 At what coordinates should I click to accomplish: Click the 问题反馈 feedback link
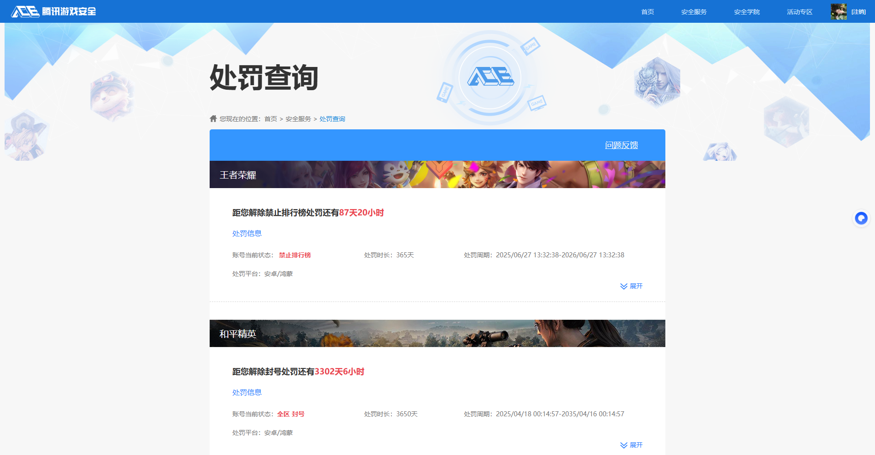tap(622, 145)
